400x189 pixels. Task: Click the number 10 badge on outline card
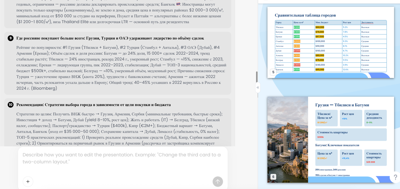[x=11, y=104]
